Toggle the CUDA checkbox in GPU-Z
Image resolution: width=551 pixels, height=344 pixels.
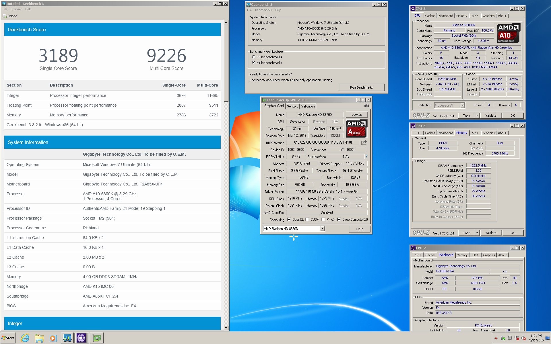pos(307,220)
